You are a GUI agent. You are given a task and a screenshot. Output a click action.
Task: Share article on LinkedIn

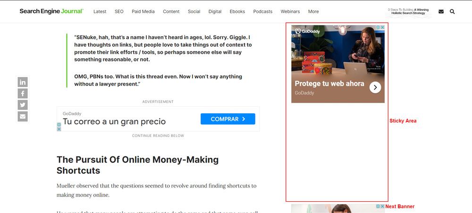point(23,82)
